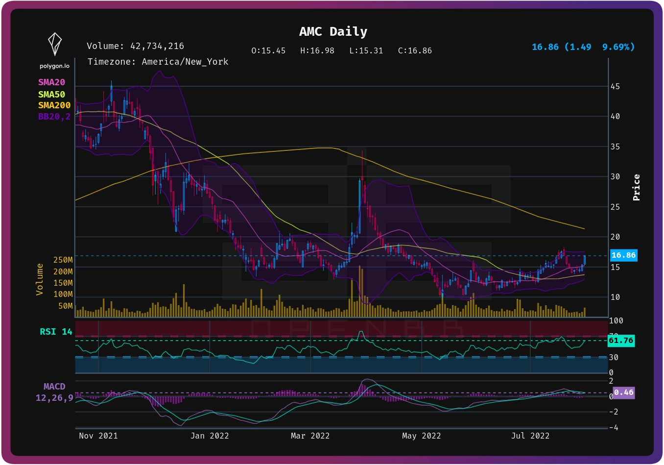Click the price change 16.86 (1.49 9.69%)
Viewport: 664px width, 465px height.
(x=583, y=47)
